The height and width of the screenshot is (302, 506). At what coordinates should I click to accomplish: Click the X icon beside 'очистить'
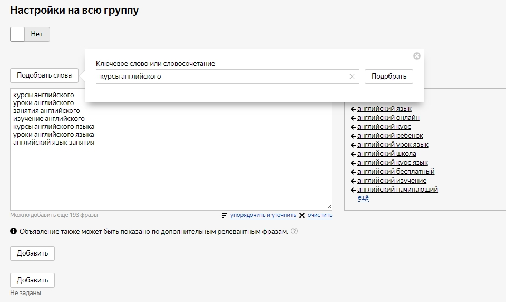pos(302,215)
